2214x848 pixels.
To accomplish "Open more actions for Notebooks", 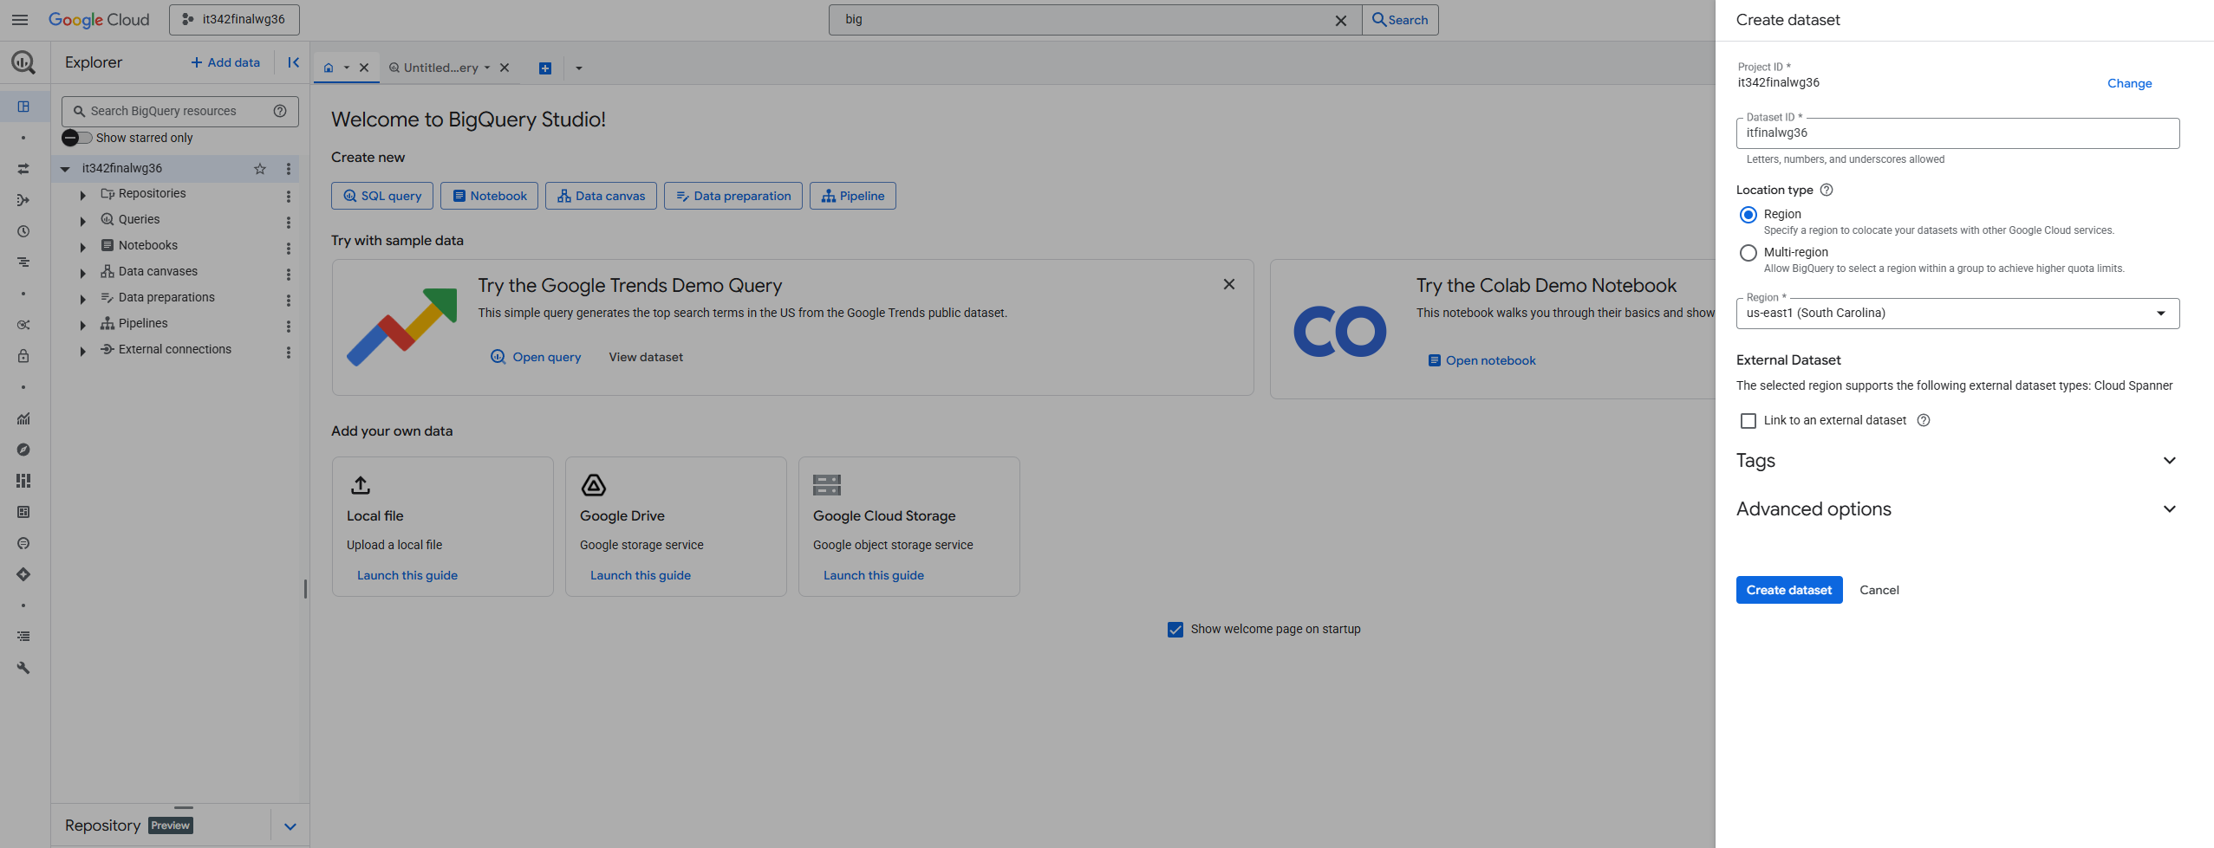I will [289, 248].
